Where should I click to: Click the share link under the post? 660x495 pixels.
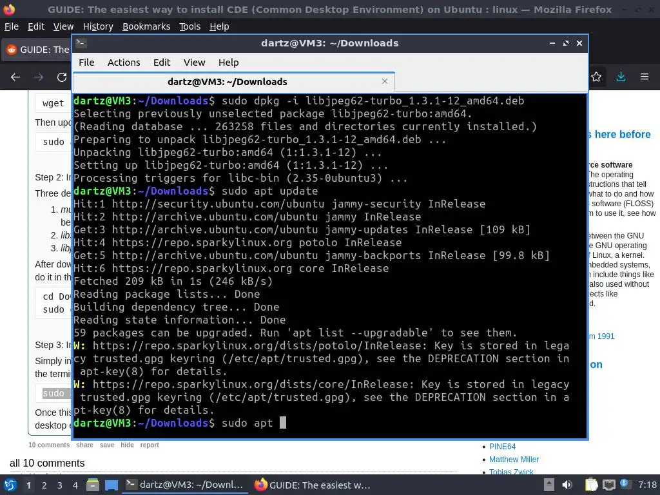pos(84,445)
